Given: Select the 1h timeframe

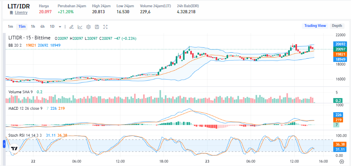Looking at the screenshot, I should pos(33,27).
